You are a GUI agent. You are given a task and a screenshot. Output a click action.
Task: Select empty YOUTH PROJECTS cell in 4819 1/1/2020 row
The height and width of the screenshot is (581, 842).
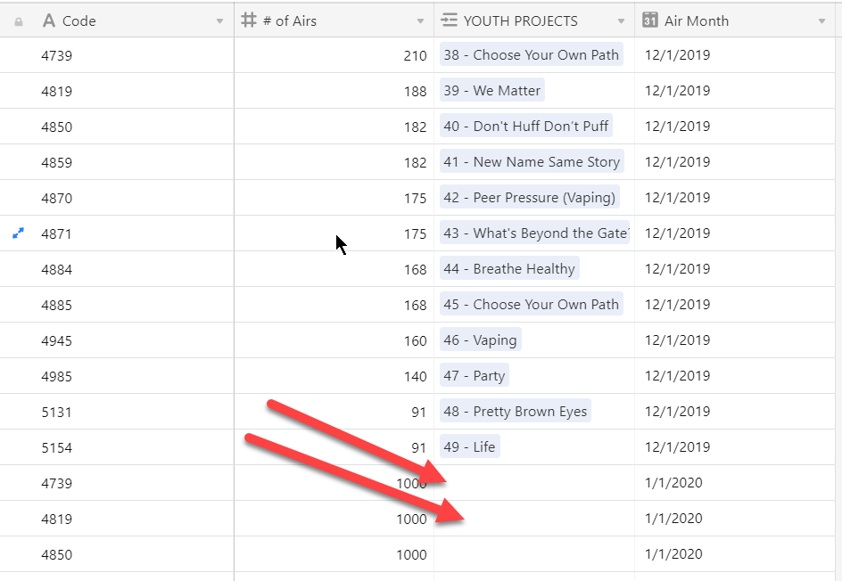coord(534,519)
